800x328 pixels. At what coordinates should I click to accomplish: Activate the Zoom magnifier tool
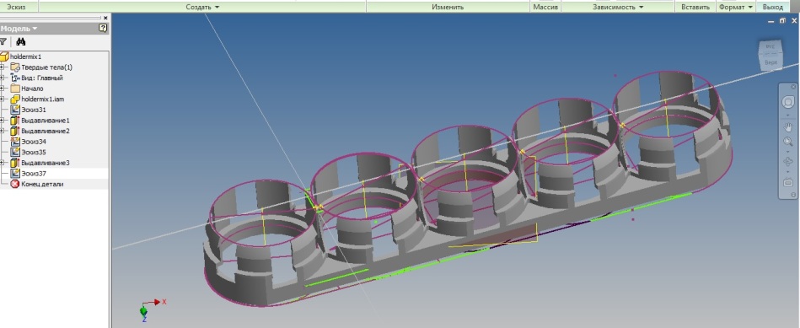[787, 142]
